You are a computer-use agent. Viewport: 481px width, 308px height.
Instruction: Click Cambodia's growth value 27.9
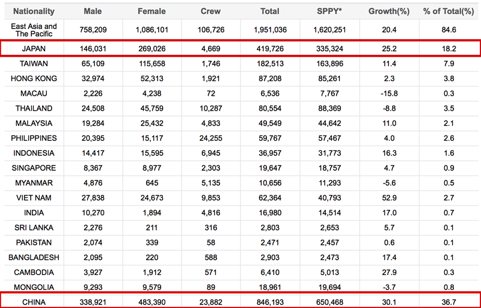coord(389,273)
